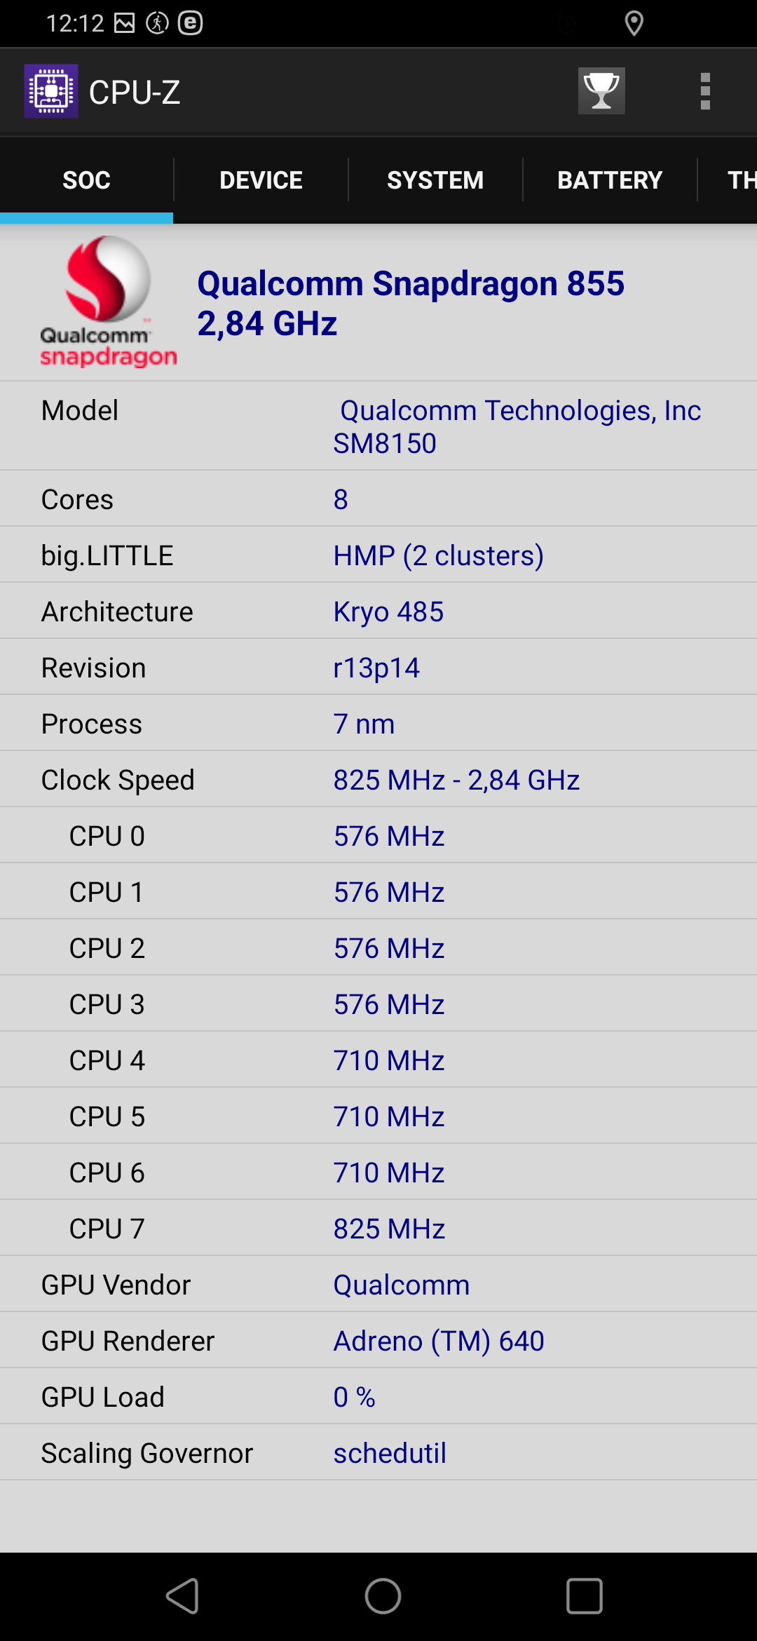Switch to the SYSTEM tab
The image size is (757, 1641).
(x=435, y=180)
